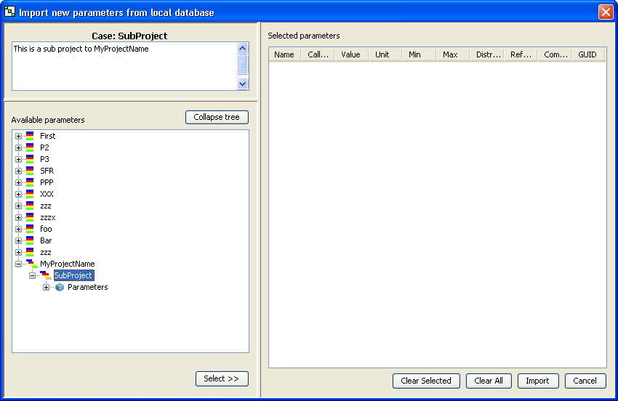
Task: Click the Com... column header
Action: pos(555,54)
